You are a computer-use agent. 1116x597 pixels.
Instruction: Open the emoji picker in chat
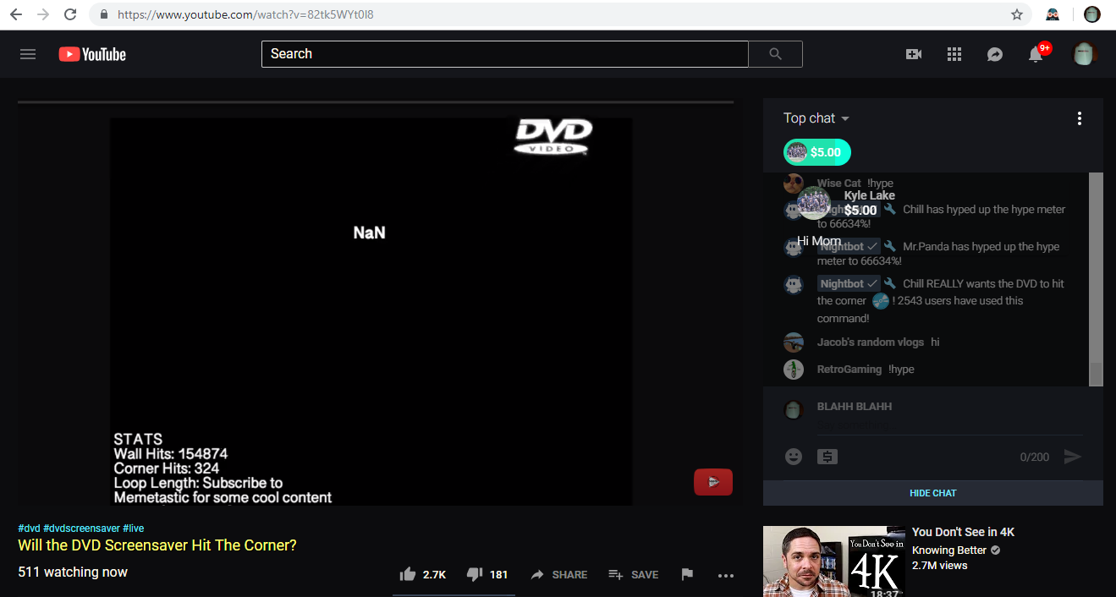[x=794, y=457]
